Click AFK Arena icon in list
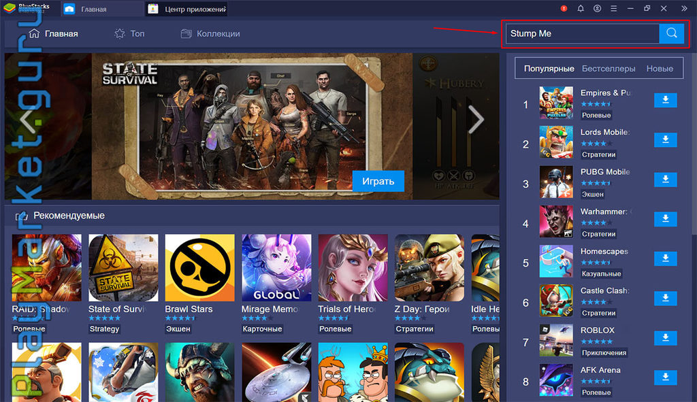Viewport: 697px width, 402px height. click(556, 380)
